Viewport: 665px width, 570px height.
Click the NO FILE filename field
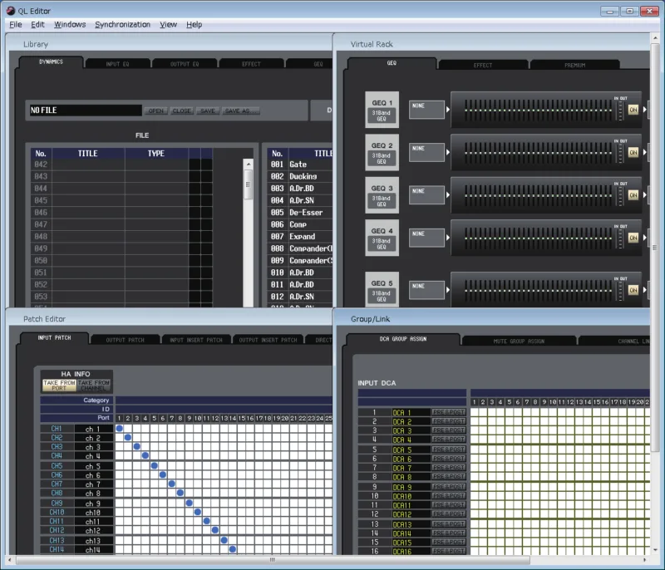click(x=86, y=111)
